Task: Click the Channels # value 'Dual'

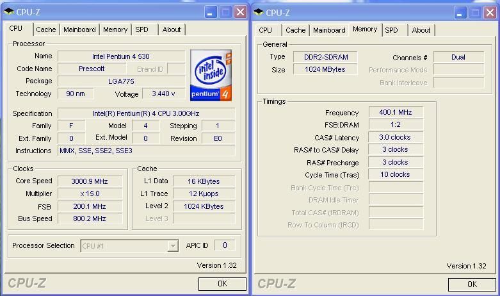Action: [458, 57]
